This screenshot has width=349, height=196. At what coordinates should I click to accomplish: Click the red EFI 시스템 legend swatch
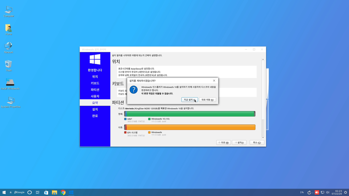click(125, 132)
